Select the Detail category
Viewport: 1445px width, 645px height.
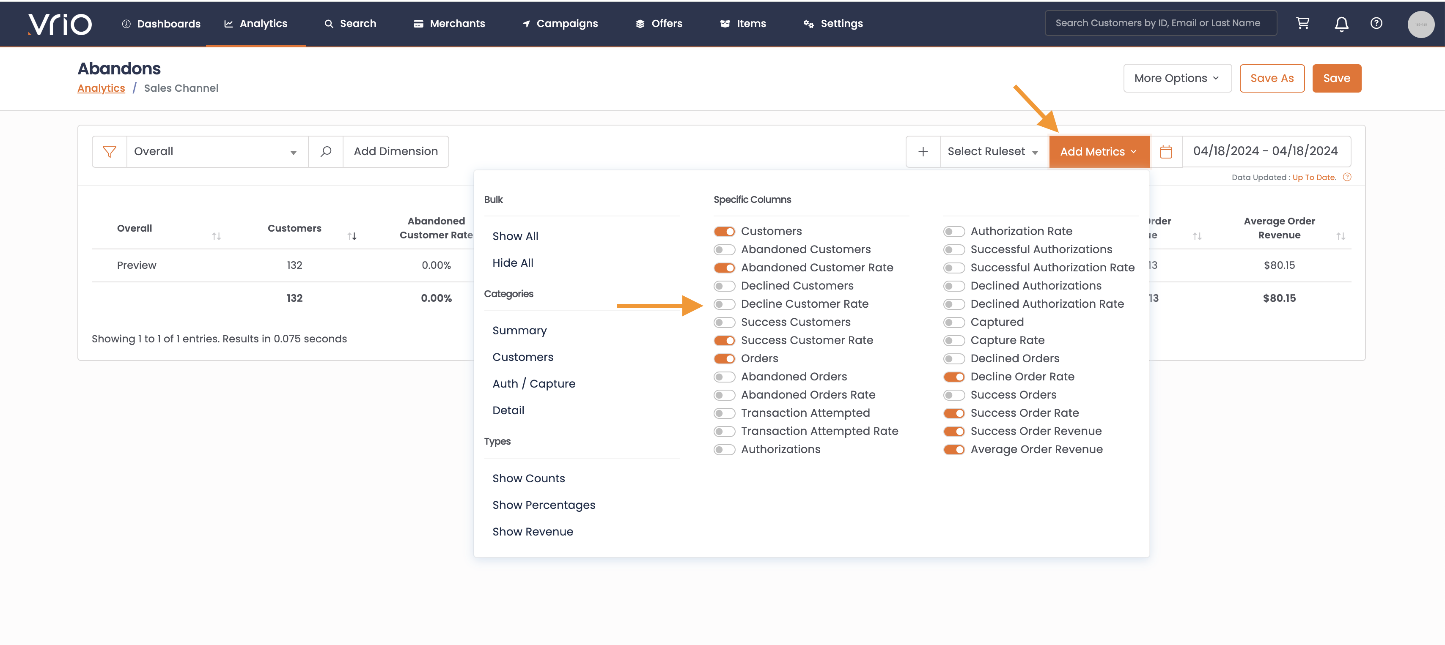(508, 411)
